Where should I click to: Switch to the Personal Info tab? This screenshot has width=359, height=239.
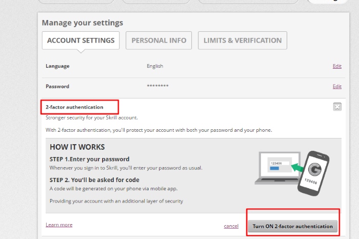pyautogui.click(x=159, y=41)
